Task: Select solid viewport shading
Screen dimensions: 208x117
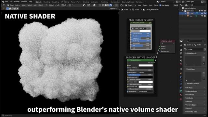Action: click(106, 5)
